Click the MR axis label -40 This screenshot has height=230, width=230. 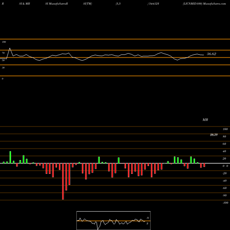coord(224,181)
